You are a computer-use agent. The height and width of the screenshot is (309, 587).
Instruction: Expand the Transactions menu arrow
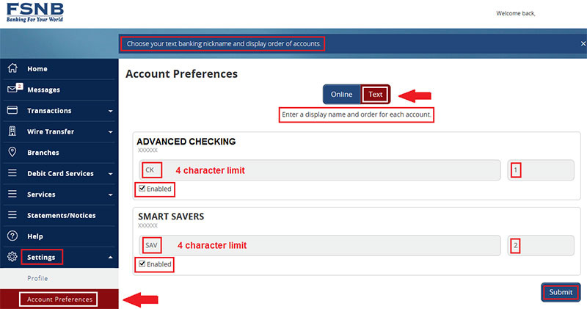(111, 112)
